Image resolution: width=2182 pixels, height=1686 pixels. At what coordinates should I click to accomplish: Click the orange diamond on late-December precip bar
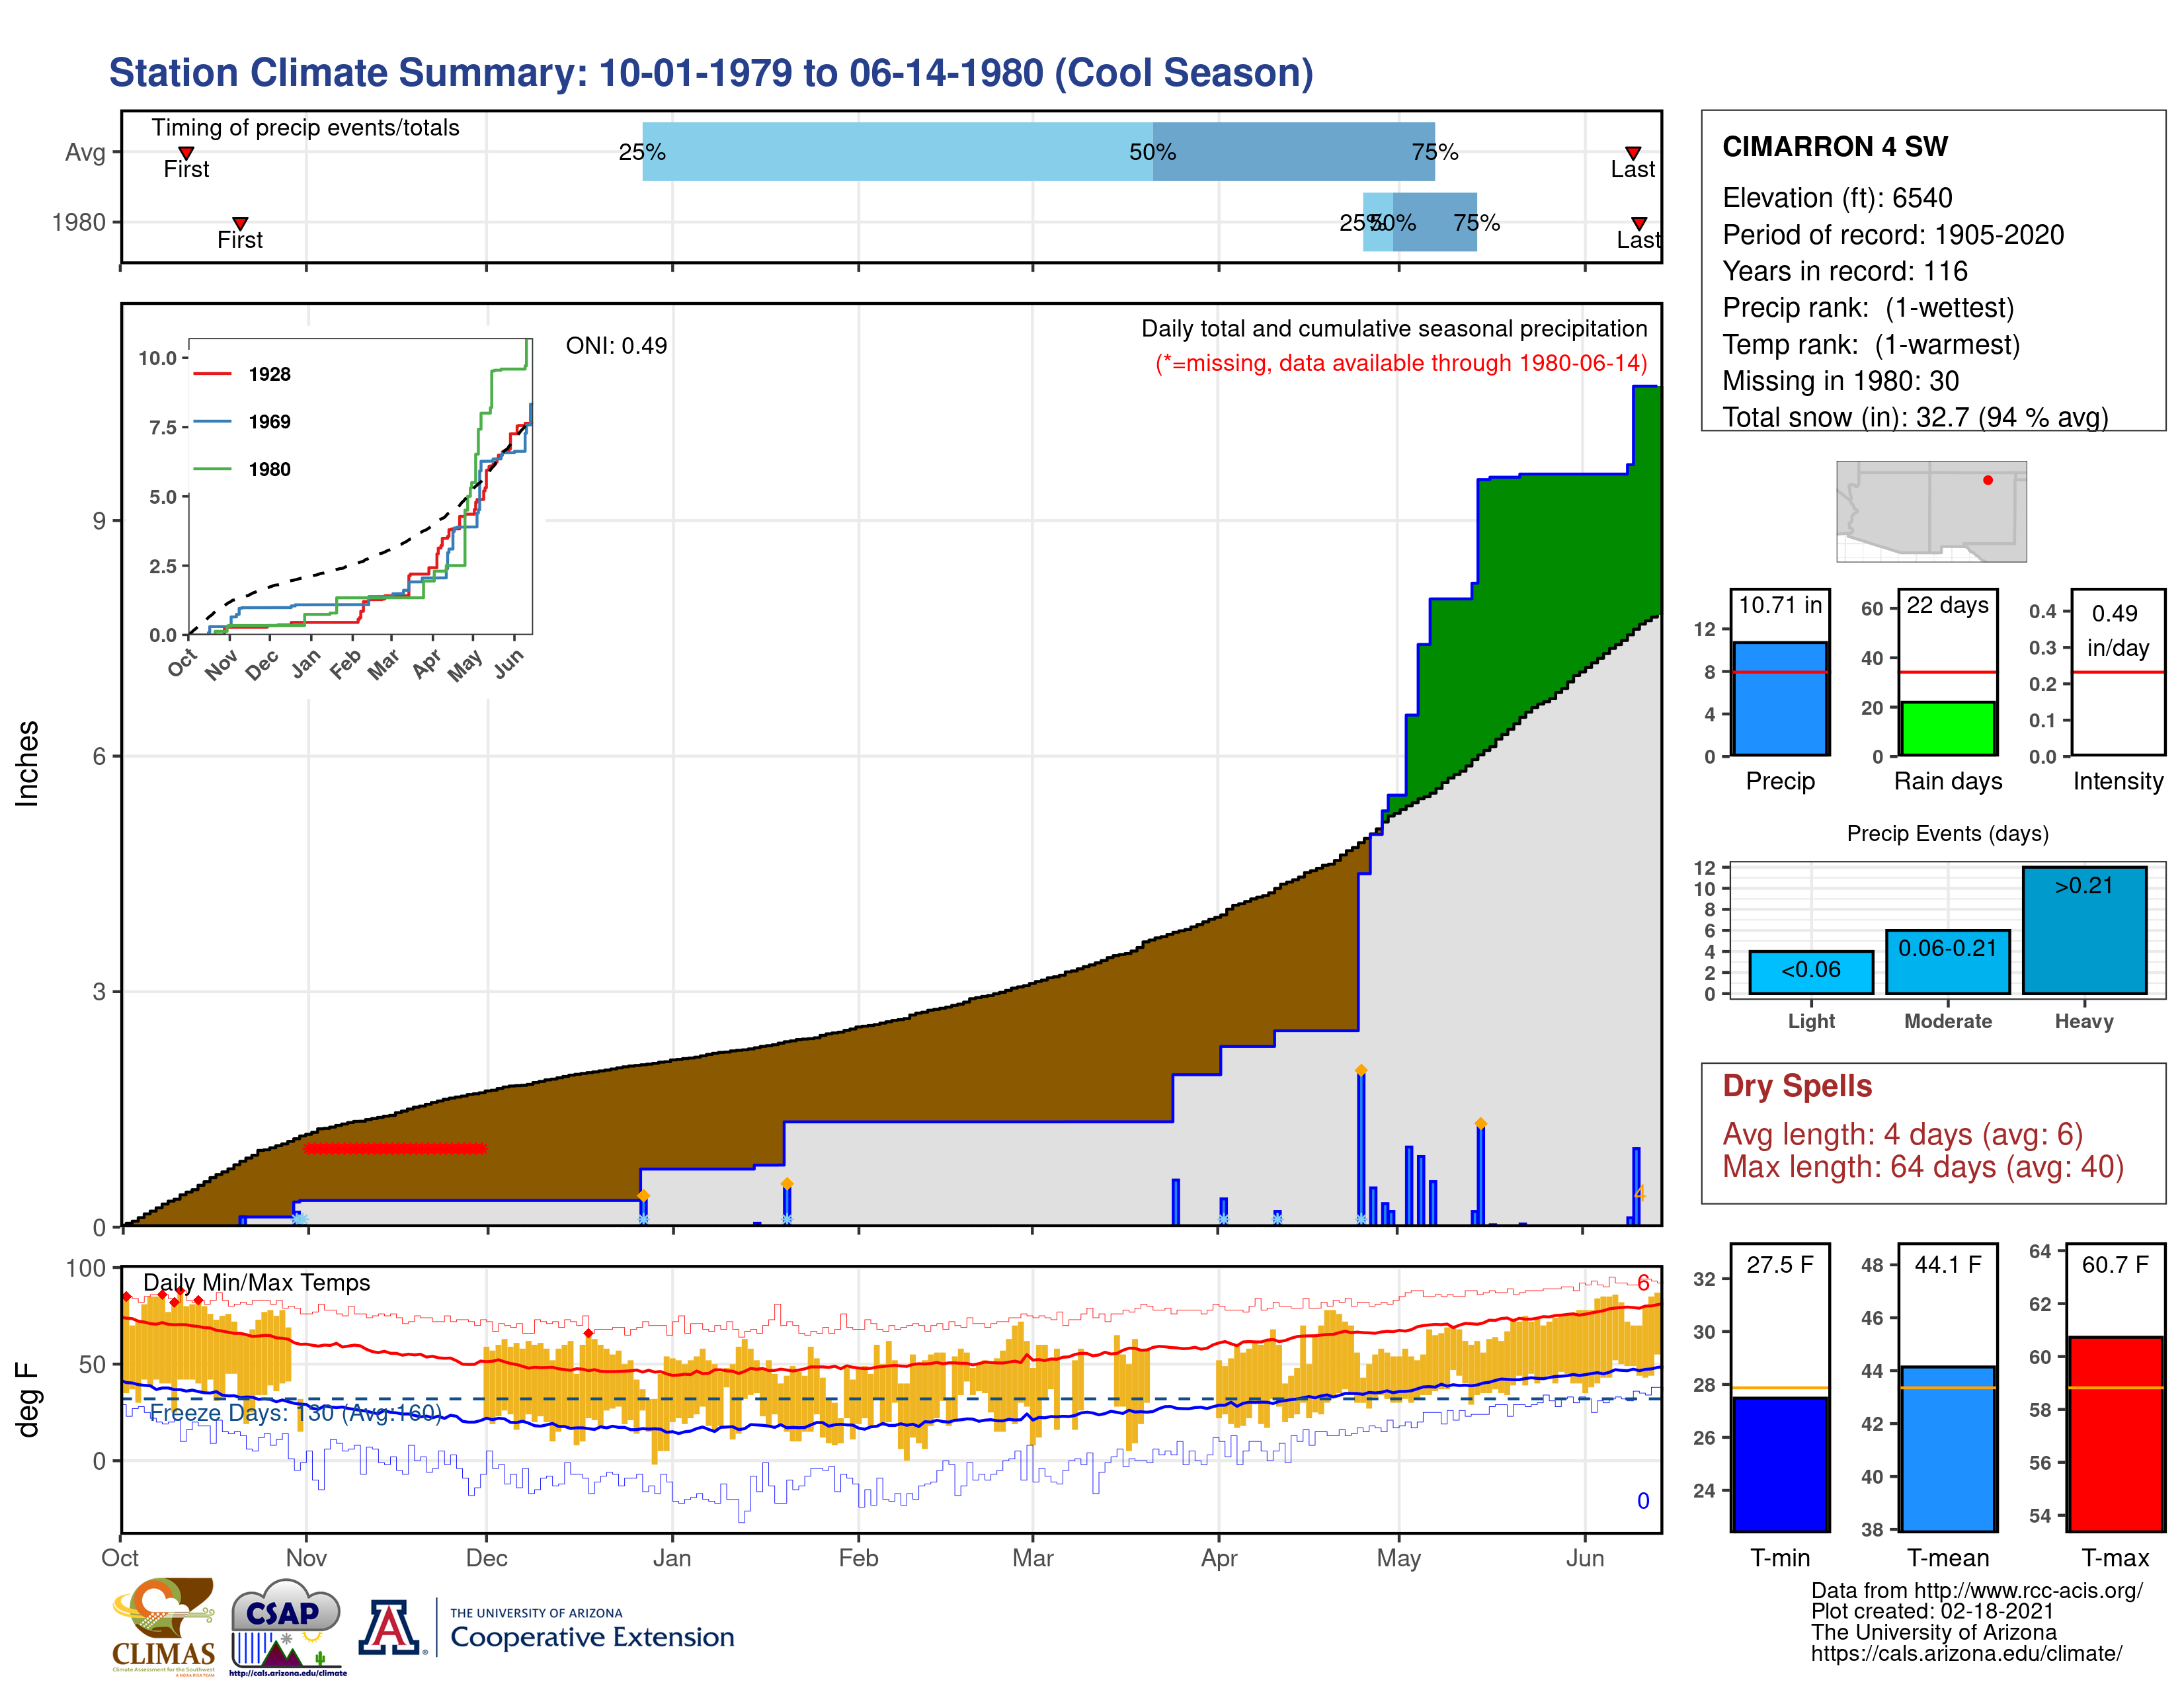(643, 1195)
